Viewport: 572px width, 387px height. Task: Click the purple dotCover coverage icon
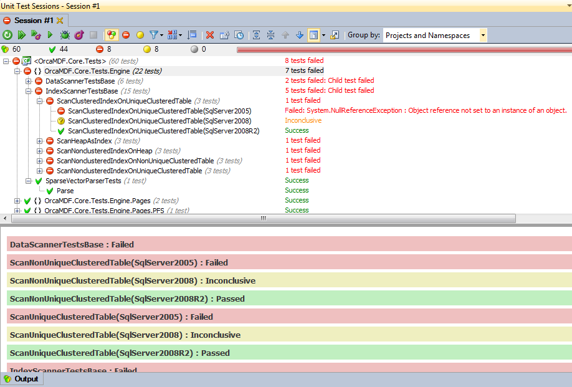(79, 35)
